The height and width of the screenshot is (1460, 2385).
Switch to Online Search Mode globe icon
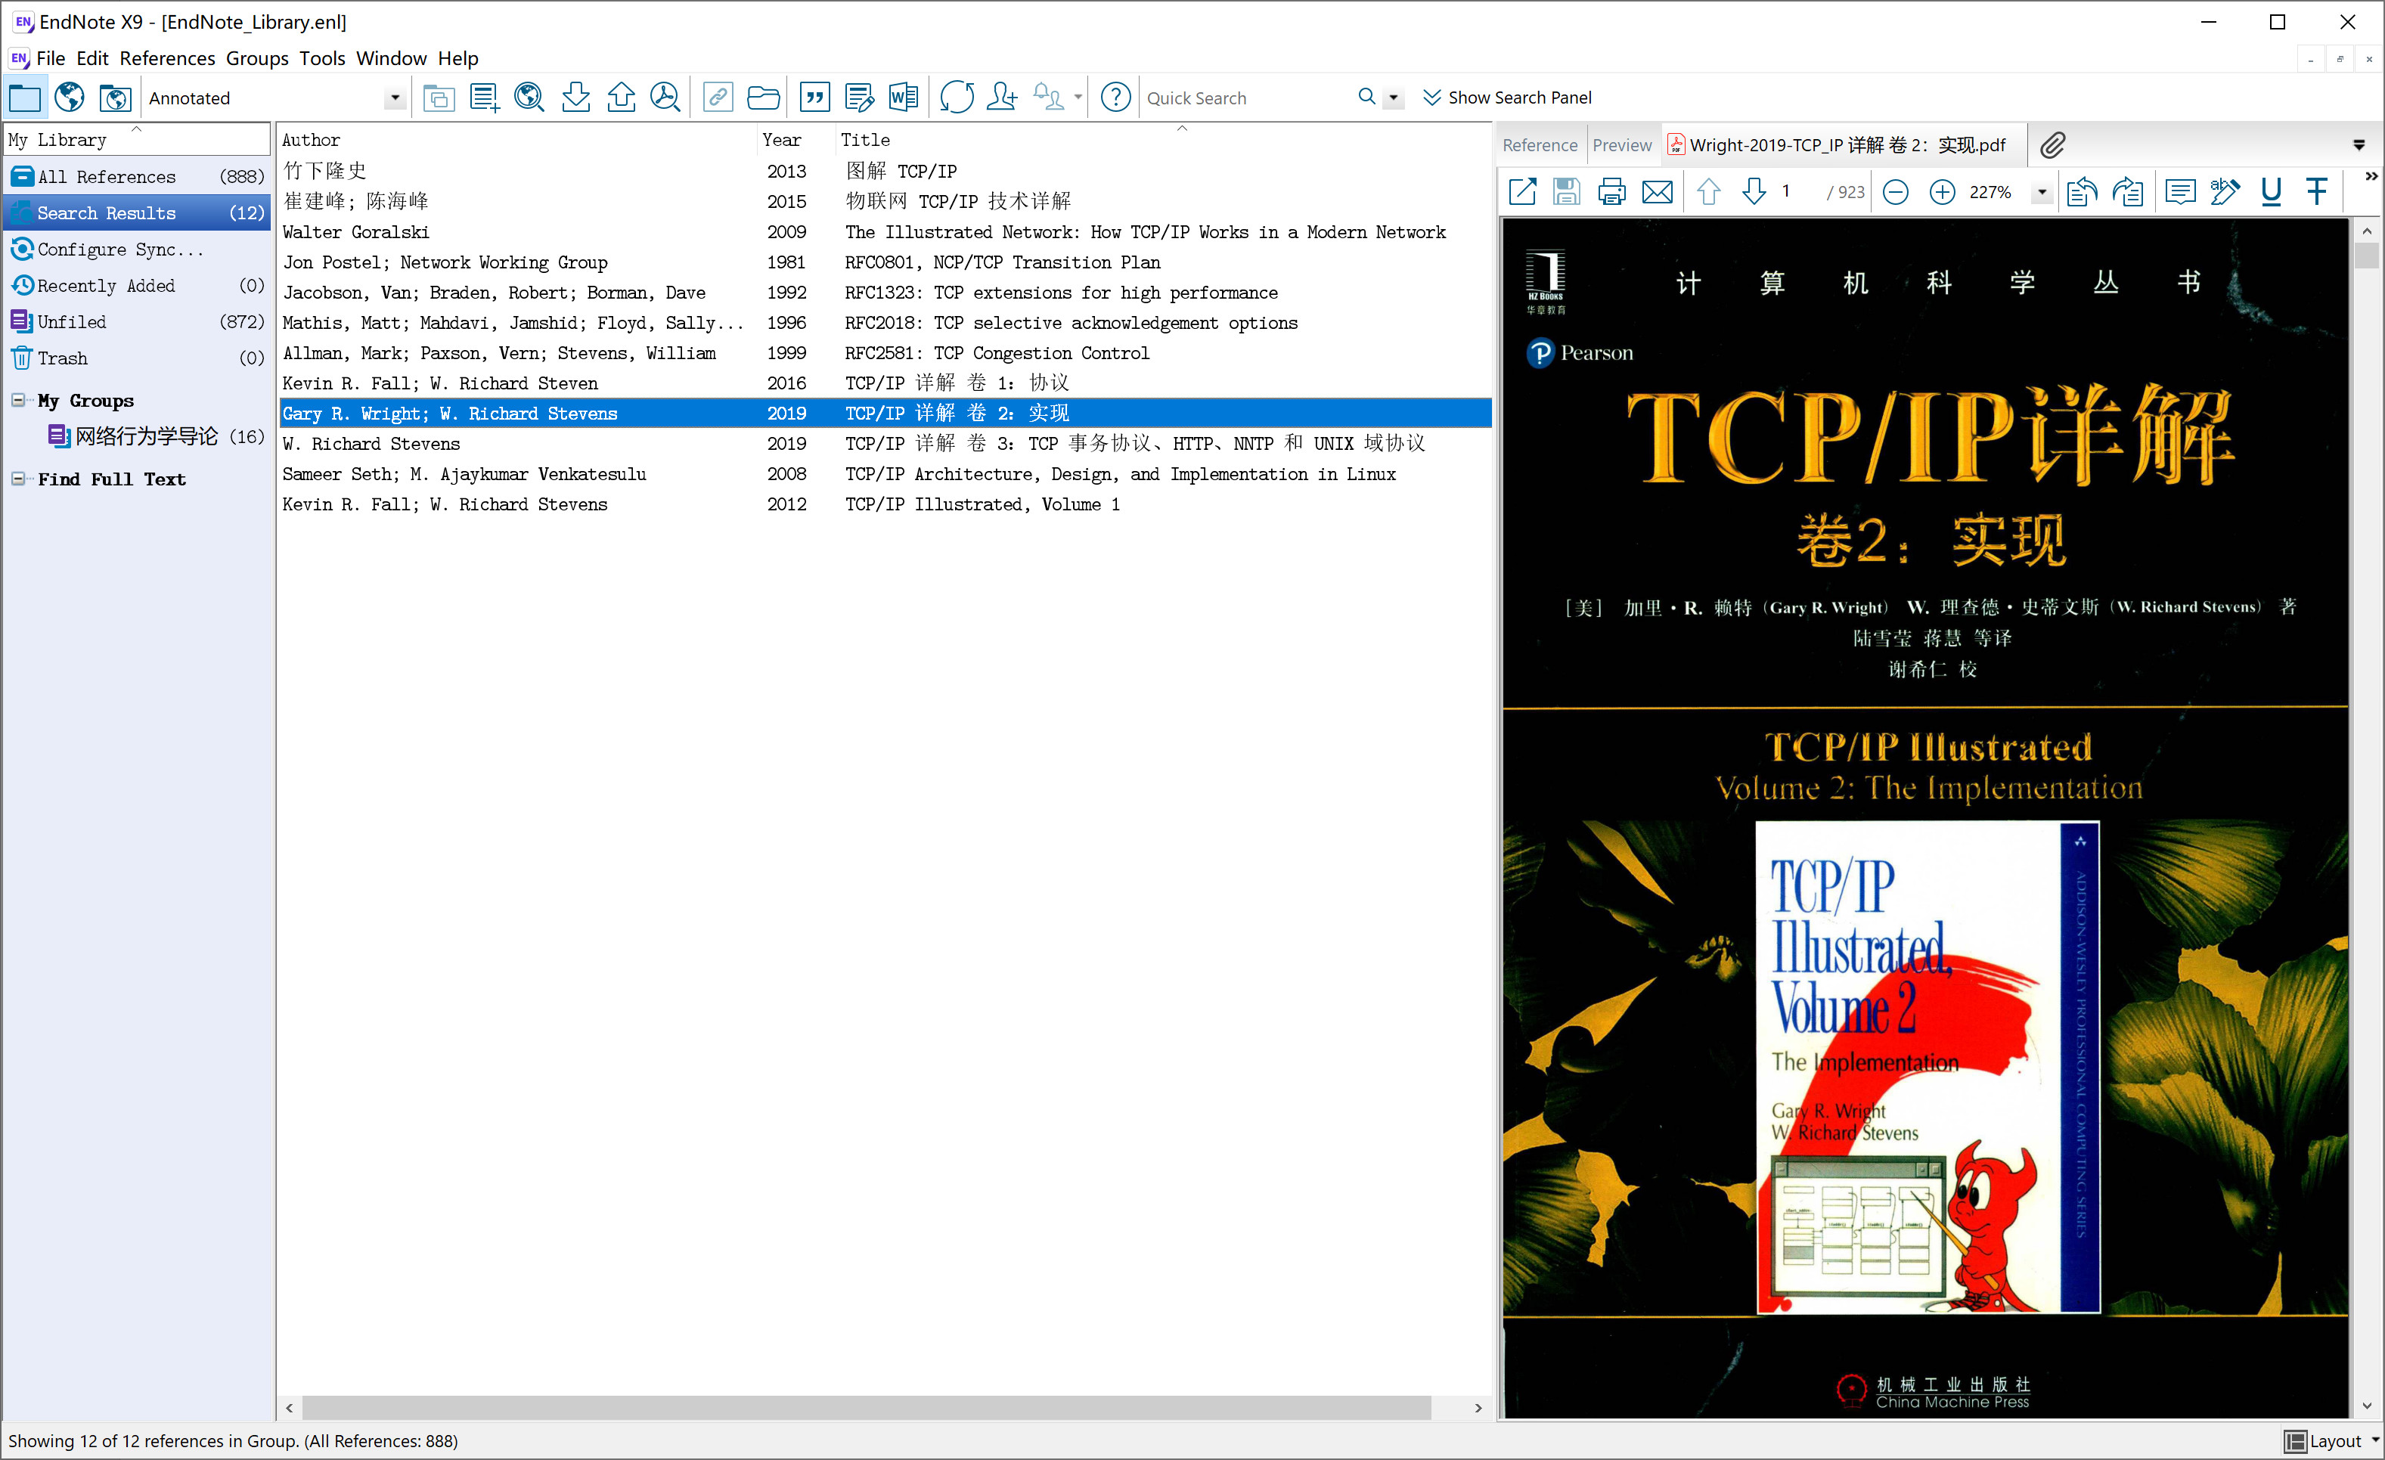70,98
